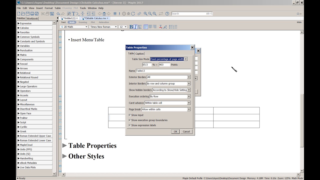This screenshot has width=320, height=180.
Task: Open Help with the question mark icon
Action: pos(167,14)
